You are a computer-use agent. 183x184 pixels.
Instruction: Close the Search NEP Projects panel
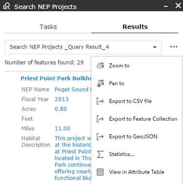click(178, 5)
